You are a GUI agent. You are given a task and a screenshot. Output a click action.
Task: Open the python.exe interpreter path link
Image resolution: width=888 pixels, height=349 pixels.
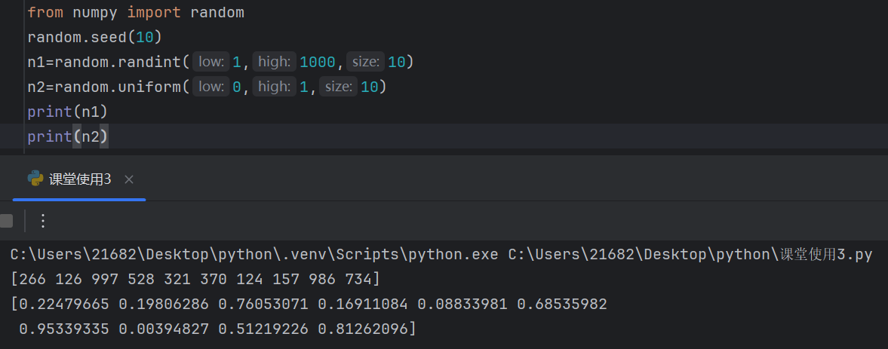(x=254, y=255)
